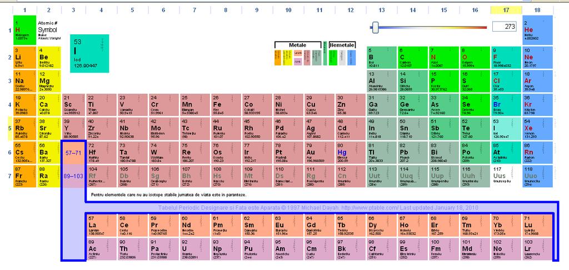Click the period 1 row label
The height and width of the screenshot is (270, 569).
10,30
